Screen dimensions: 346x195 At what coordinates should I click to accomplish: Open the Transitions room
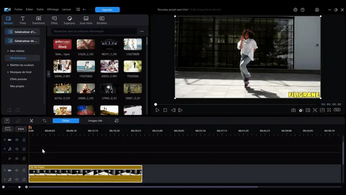pos(38,20)
